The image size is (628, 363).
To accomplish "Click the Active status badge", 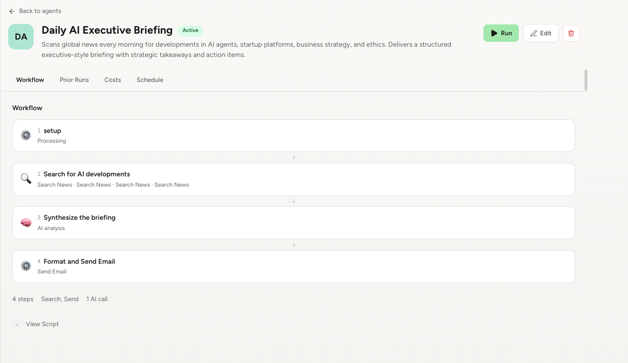I will pos(190,30).
